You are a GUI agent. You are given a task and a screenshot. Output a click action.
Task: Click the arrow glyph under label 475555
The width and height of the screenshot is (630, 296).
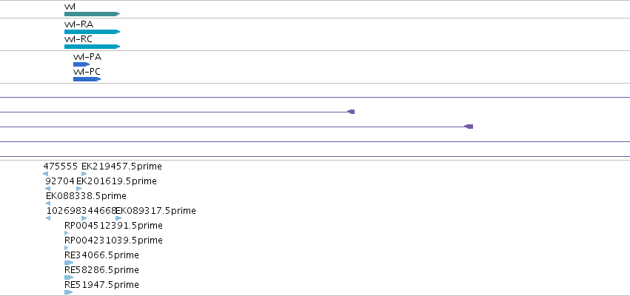pyautogui.click(x=45, y=174)
